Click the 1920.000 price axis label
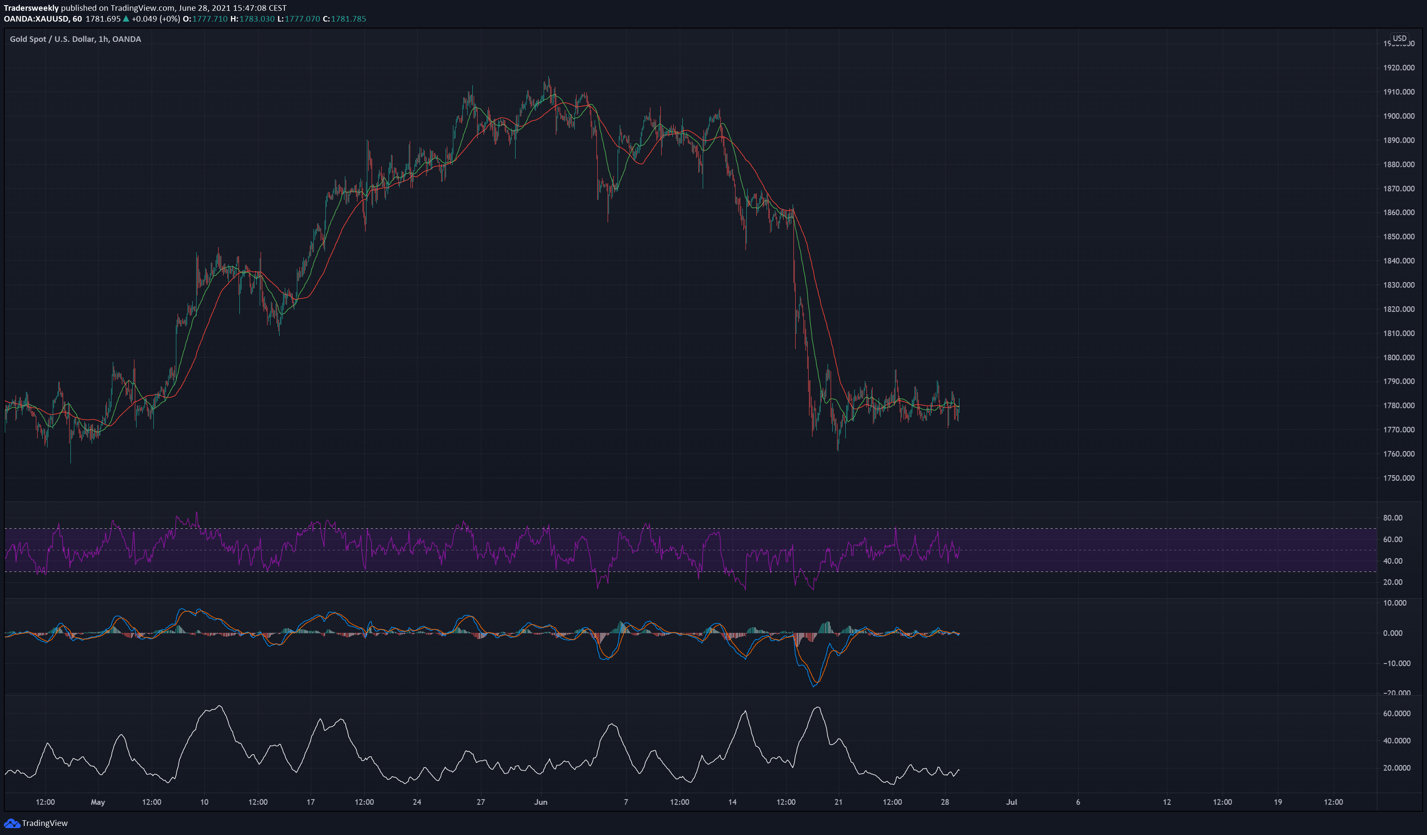The height and width of the screenshot is (835, 1427). point(1398,68)
